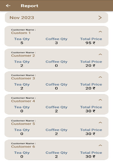
Task: Tap the back arrow in Report header
Action: tap(8, 6)
